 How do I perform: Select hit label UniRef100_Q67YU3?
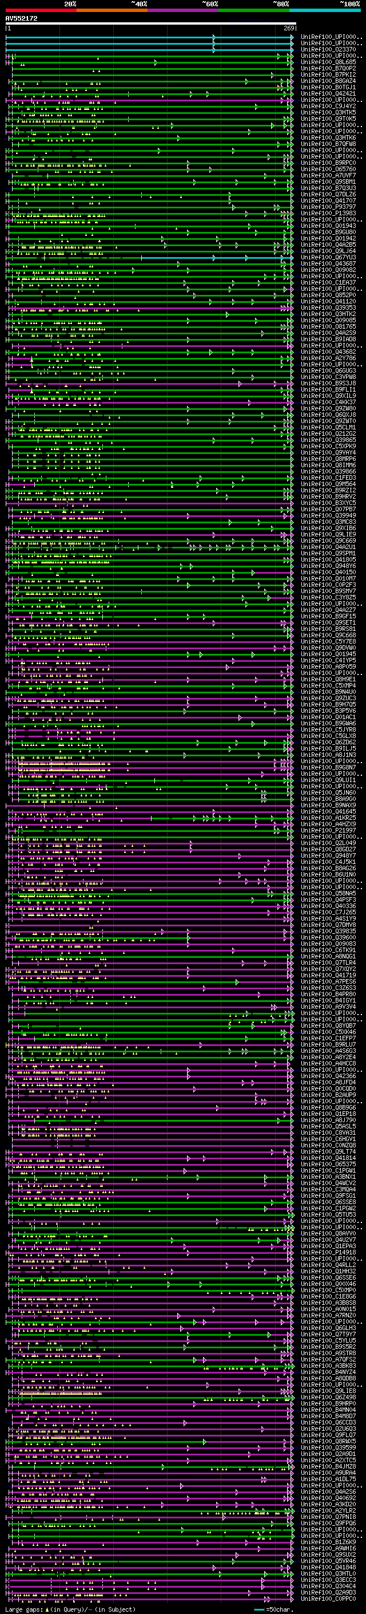[328, 258]
